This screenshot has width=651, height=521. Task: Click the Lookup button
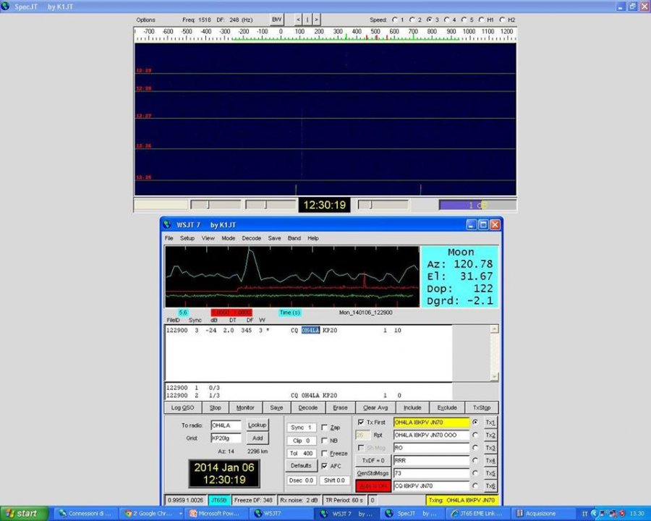(257, 425)
